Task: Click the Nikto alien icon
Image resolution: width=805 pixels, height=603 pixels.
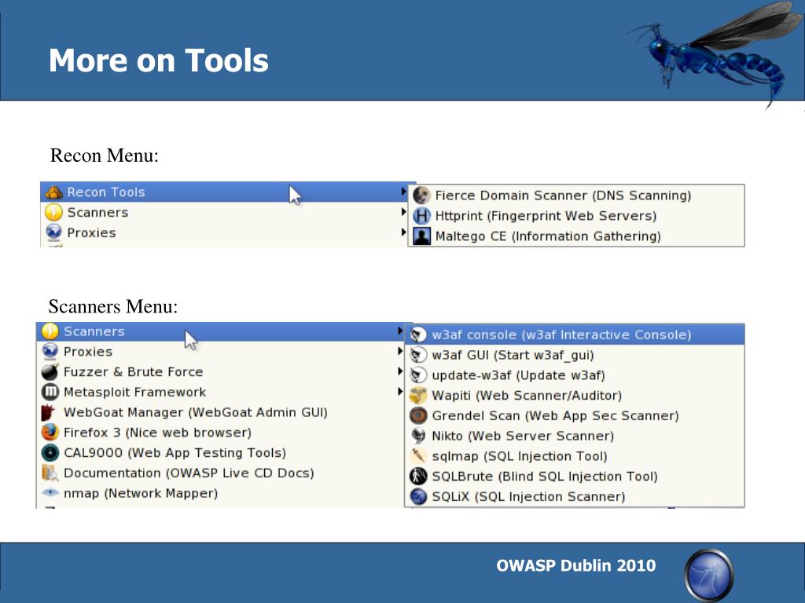Action: point(418,436)
